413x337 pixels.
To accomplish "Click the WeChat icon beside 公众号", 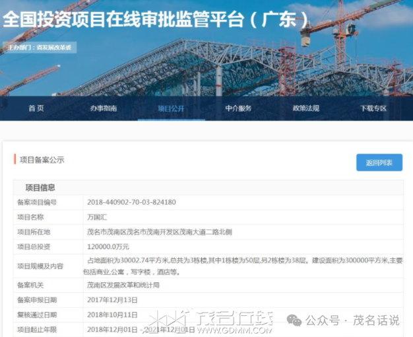I will click(294, 320).
